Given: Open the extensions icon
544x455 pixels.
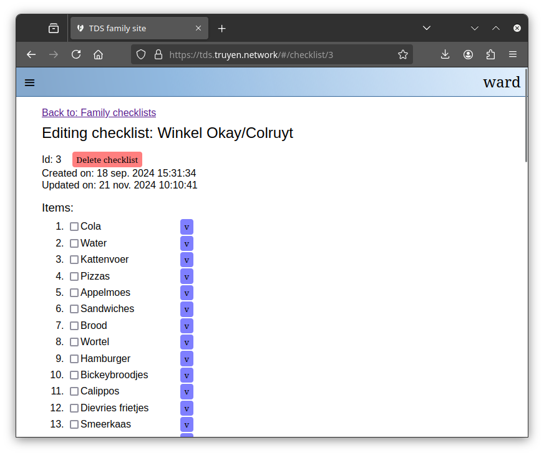Looking at the screenshot, I should [x=490, y=54].
